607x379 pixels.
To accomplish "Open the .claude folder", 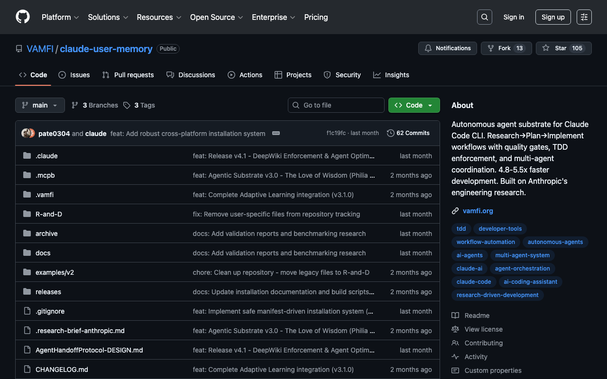I will (x=46, y=156).
